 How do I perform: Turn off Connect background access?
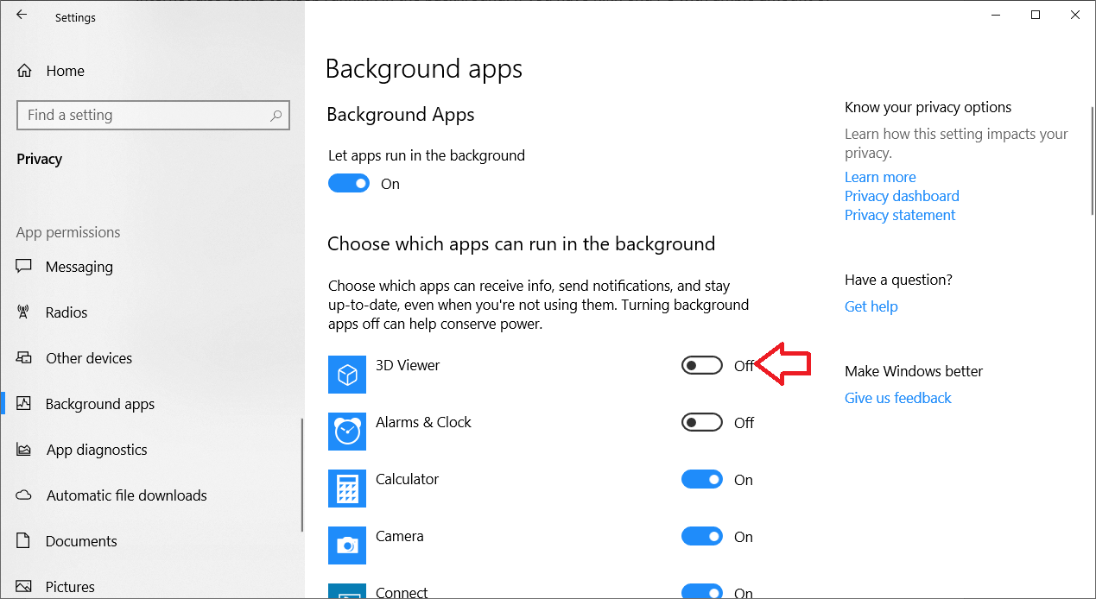click(x=701, y=591)
